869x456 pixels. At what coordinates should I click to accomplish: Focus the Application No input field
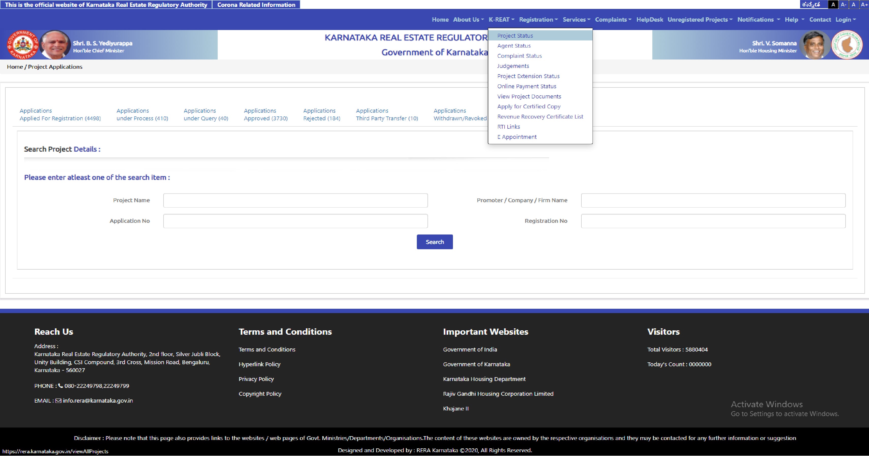tap(296, 221)
